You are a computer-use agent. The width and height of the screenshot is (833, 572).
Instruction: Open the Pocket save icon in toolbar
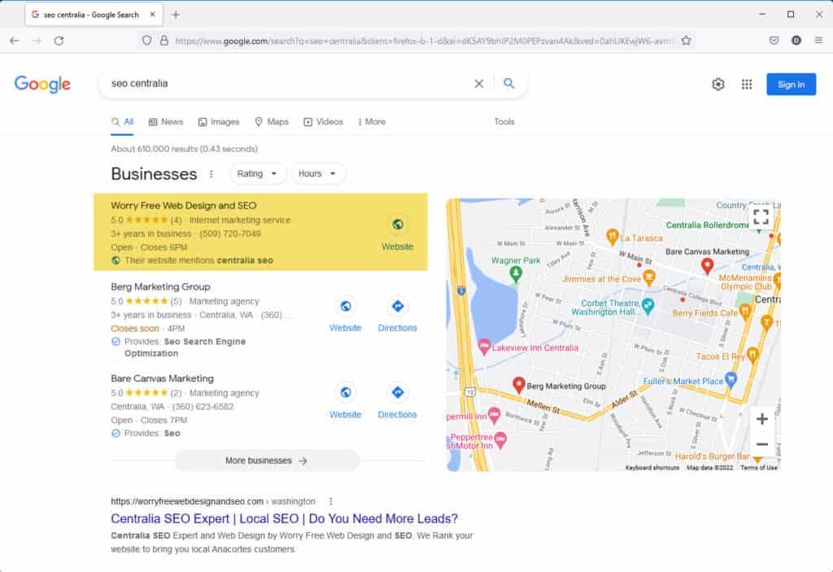[x=774, y=41]
